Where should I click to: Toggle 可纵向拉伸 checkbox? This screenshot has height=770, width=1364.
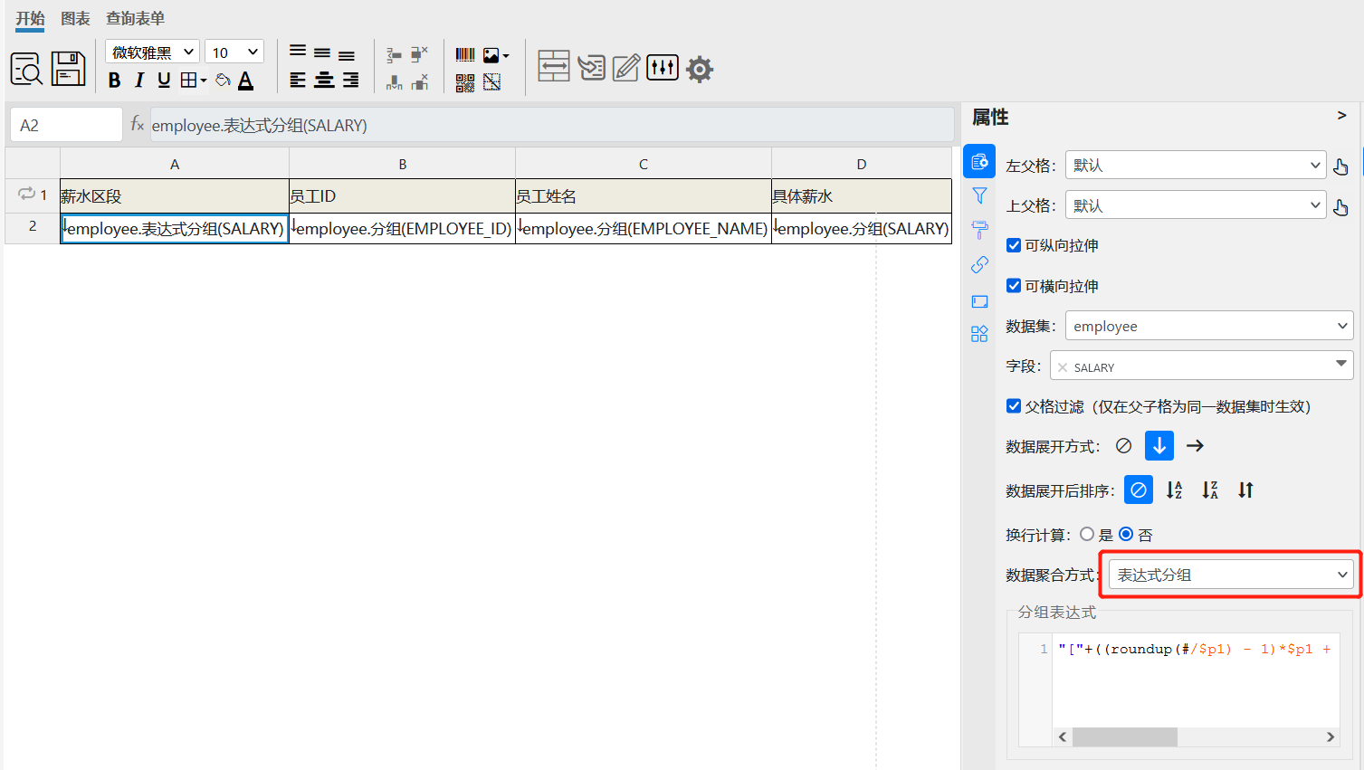pyautogui.click(x=1014, y=245)
